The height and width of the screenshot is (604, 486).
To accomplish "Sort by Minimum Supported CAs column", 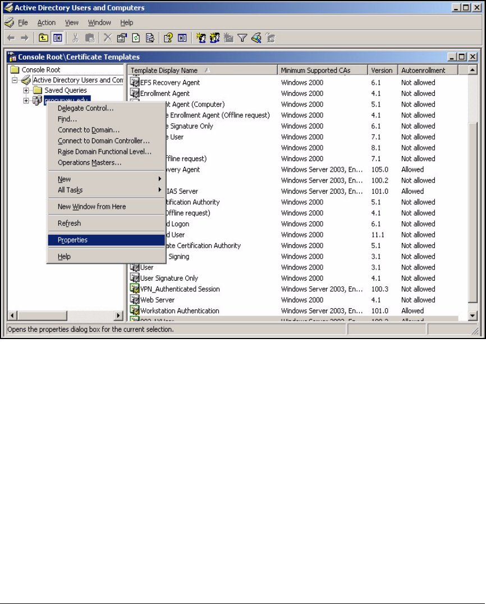I will [322, 70].
